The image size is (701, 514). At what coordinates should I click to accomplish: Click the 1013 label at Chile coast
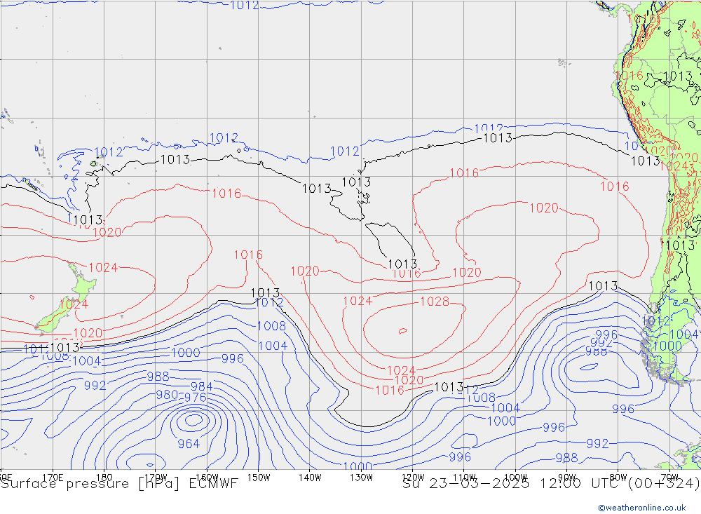pos(680,245)
